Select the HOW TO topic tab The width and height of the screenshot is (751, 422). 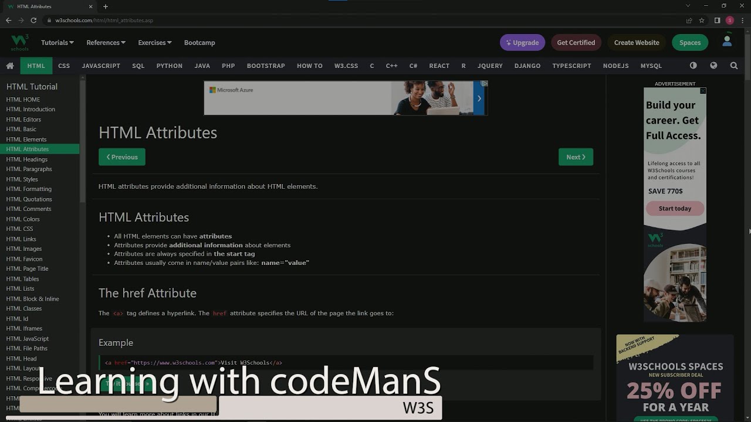[x=310, y=66]
